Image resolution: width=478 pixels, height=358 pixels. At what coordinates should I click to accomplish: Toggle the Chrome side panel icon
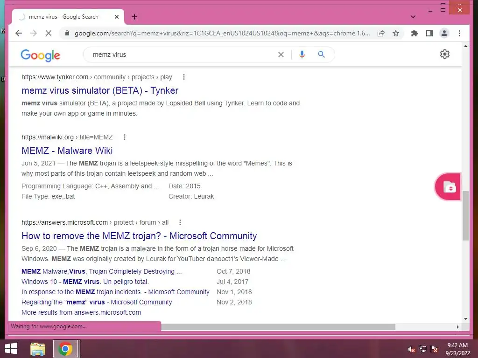point(429,33)
